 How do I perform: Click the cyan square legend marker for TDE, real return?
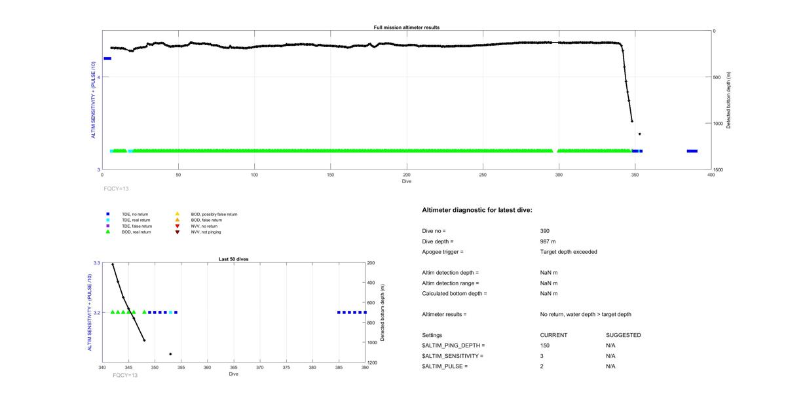[x=109, y=220]
